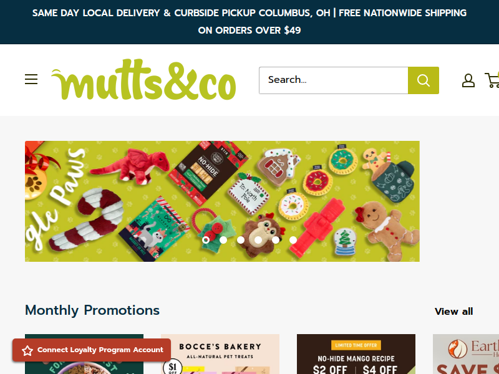
Task: Open the No-Hide Mango Recipe promotion
Action: coord(356,354)
